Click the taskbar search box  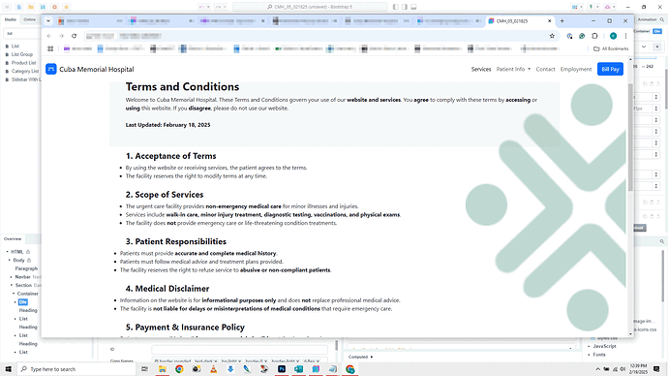coord(76,369)
